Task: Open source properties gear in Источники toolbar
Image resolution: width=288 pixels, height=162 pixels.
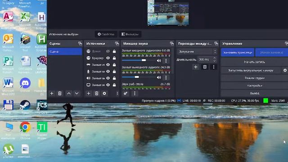Action: [104, 93]
